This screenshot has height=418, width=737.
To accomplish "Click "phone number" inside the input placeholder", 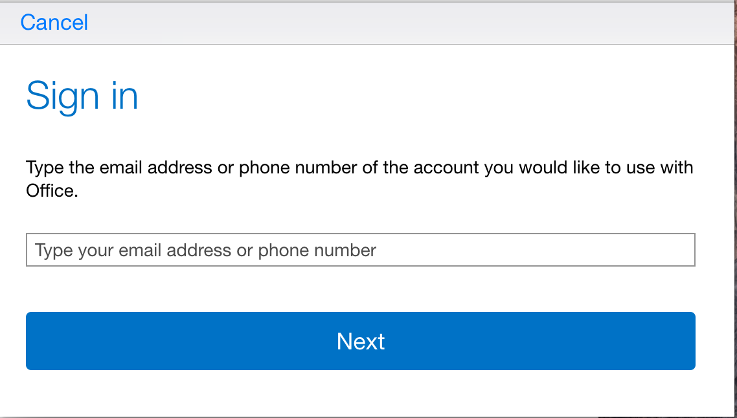I will (x=317, y=250).
